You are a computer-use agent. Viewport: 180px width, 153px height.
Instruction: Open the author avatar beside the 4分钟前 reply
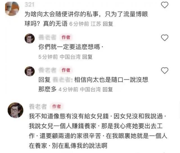pyautogui.click(x=30, y=71)
